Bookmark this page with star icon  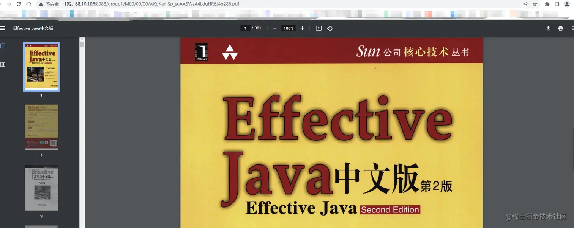535,4
